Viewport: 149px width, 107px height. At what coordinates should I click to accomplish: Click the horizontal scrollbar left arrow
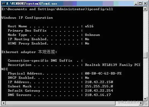click(3, 103)
